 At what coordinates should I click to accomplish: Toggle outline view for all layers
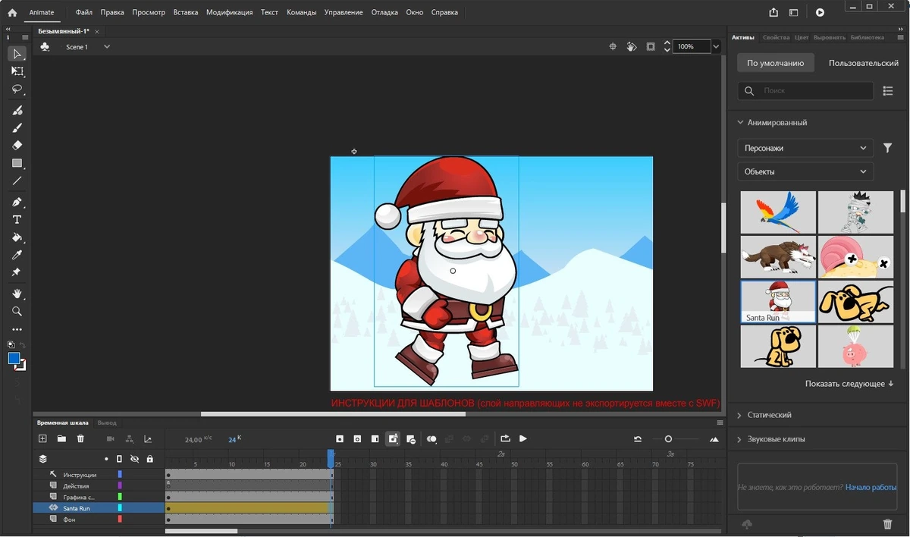119,459
